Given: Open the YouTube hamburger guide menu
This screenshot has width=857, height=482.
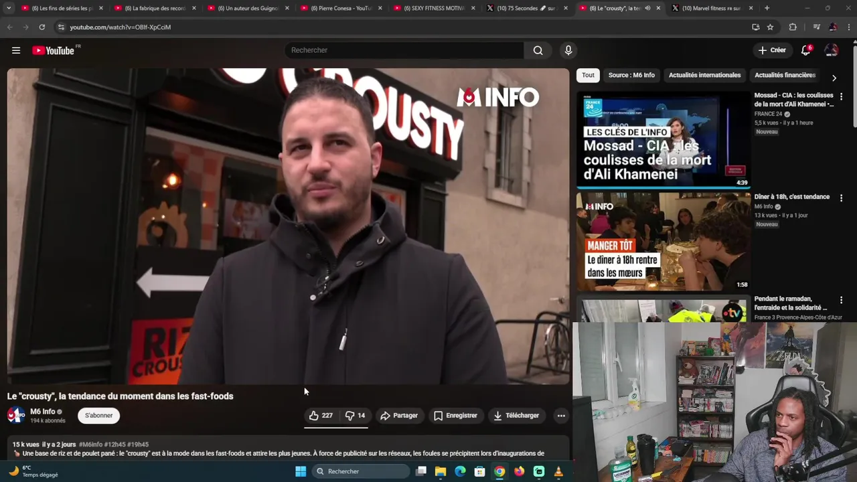Looking at the screenshot, I should [x=16, y=50].
